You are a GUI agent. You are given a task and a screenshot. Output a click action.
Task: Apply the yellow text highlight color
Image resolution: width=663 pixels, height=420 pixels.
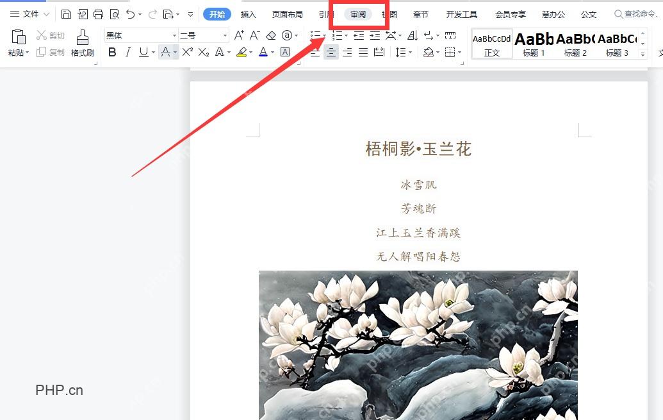pyautogui.click(x=242, y=52)
